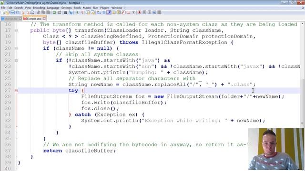Viewport: 305px width, 171px height.
Task: Click the Save All toolbar icon
Action: (x=18, y=12)
